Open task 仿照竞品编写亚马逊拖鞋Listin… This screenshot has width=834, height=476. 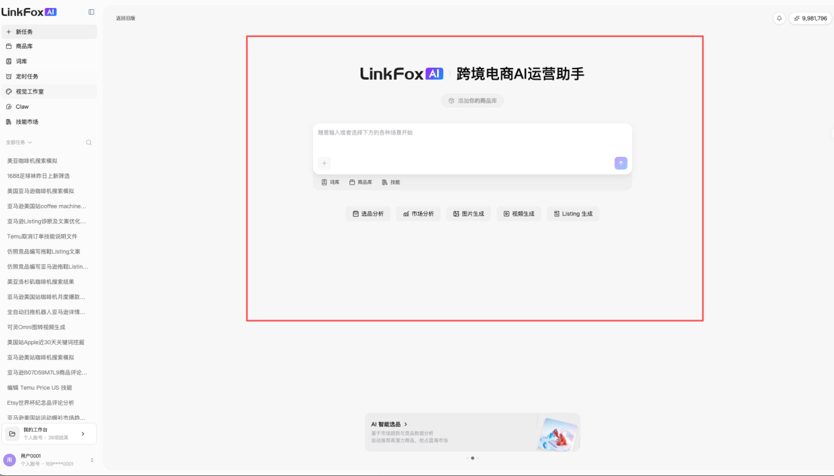tap(49, 267)
